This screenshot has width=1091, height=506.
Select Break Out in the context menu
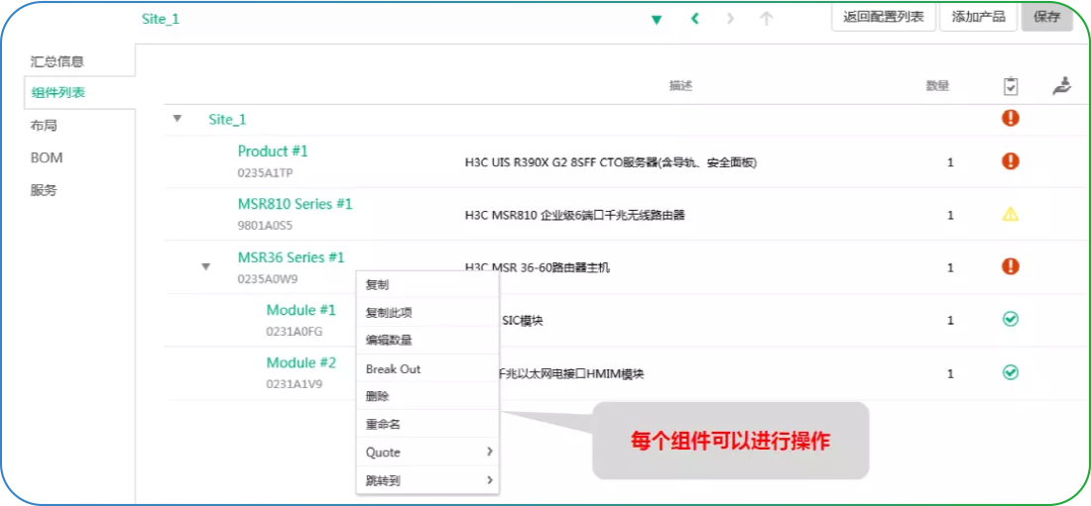tap(427, 369)
